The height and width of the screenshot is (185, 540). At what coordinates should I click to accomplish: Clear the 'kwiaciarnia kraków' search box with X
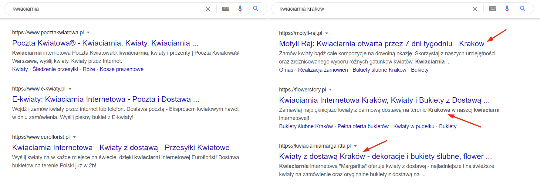[475, 9]
